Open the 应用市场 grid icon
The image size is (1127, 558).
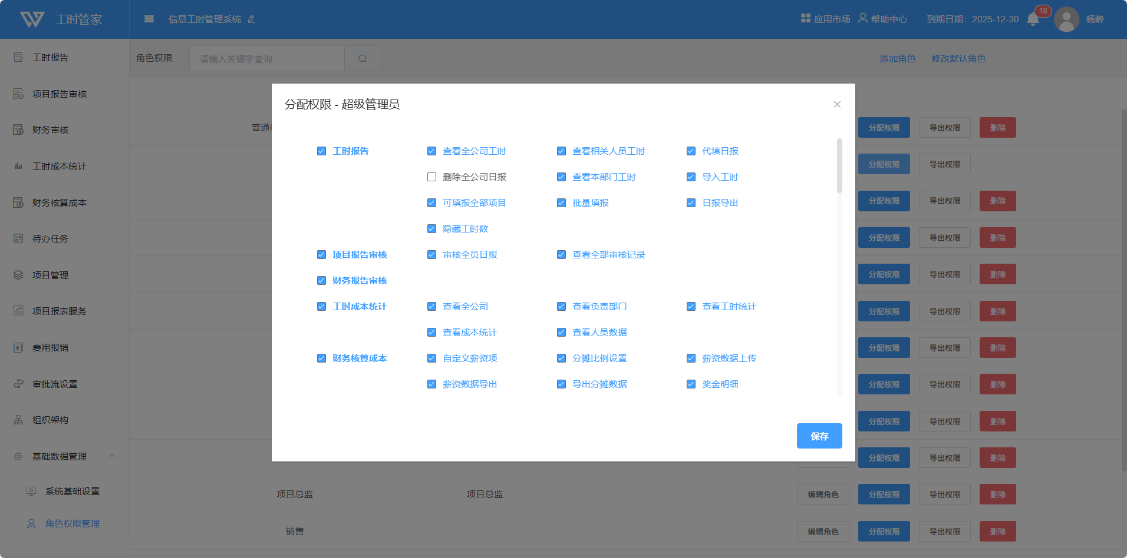pos(805,18)
